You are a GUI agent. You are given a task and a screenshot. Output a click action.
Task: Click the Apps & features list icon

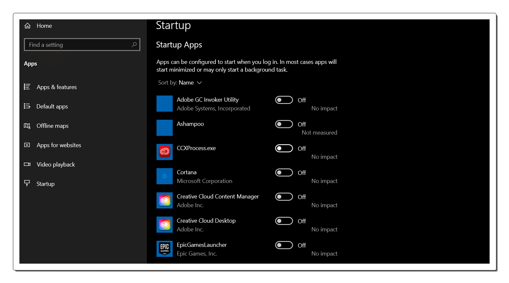[27, 87]
